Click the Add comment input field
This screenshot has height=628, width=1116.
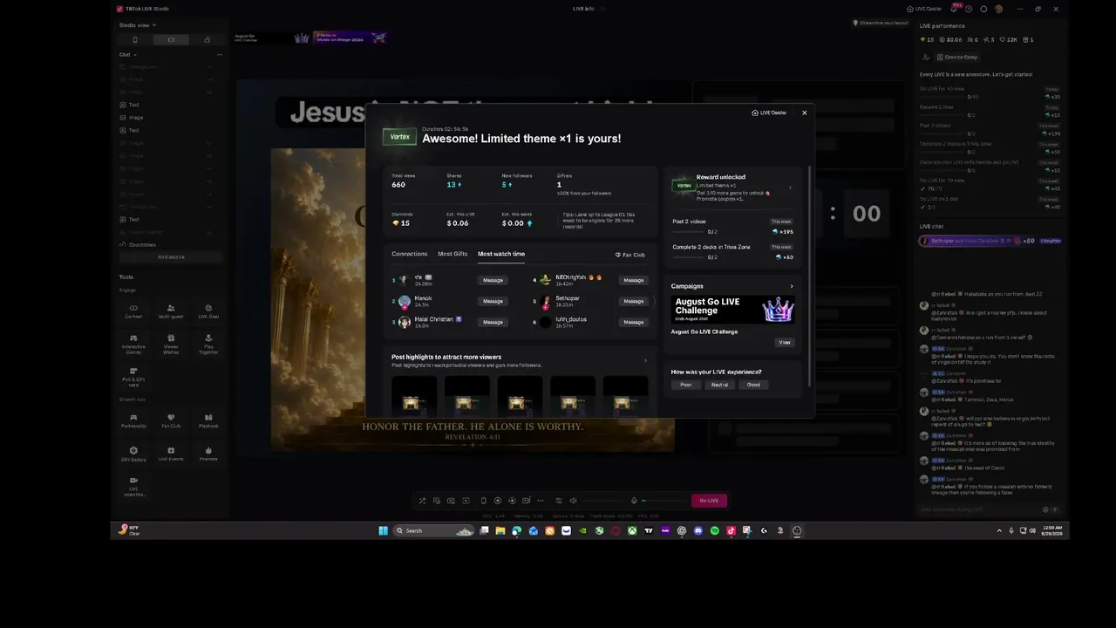[x=980, y=509]
